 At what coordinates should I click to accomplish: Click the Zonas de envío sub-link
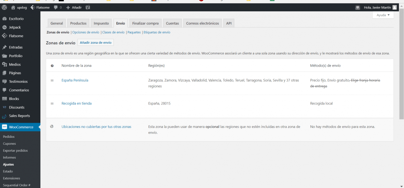[58, 32]
